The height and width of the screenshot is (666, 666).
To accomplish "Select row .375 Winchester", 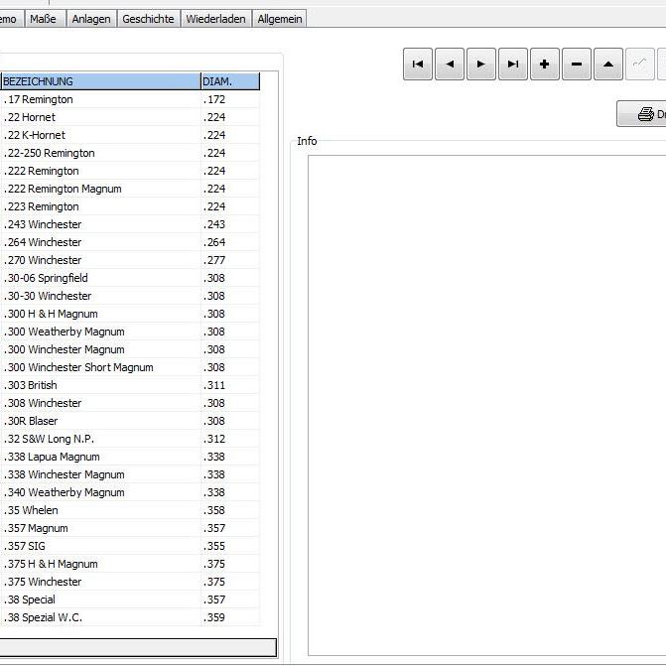I will click(x=130, y=582).
